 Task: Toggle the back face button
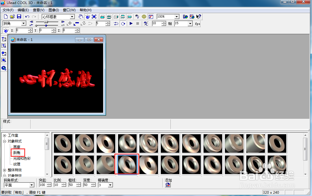coord(129,17)
